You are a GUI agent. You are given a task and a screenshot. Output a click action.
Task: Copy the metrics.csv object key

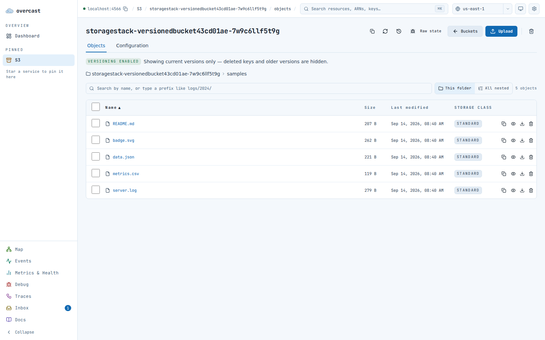pos(504,174)
